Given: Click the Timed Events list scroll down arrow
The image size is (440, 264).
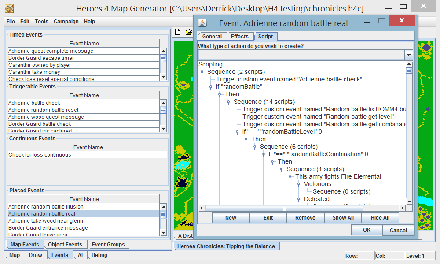Looking at the screenshot, I should click(x=163, y=77).
